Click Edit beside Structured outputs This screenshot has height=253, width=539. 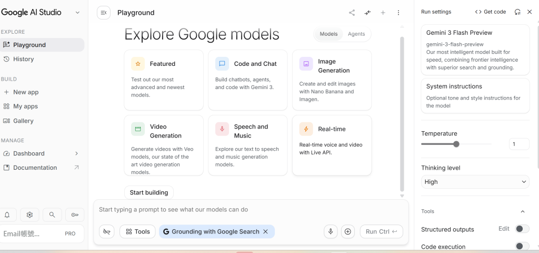click(504, 229)
